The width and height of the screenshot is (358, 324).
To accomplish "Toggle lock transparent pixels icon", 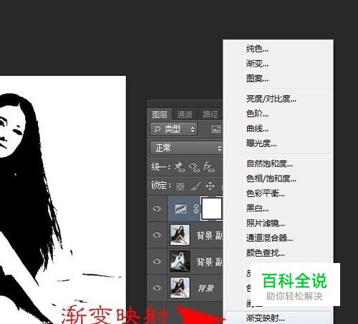I will (180, 186).
